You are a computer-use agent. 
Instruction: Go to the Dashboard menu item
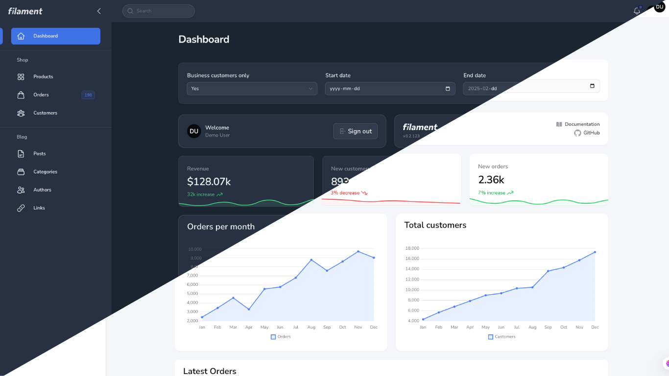55,36
